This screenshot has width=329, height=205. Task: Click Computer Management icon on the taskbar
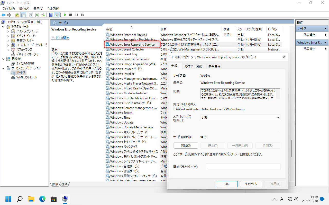(65, 199)
